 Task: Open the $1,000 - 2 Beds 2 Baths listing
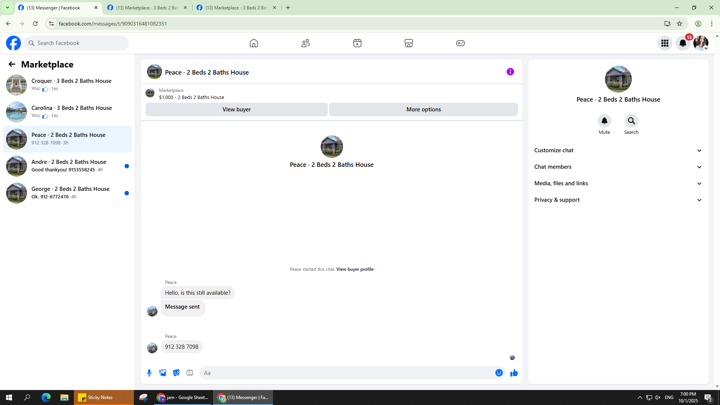192,97
